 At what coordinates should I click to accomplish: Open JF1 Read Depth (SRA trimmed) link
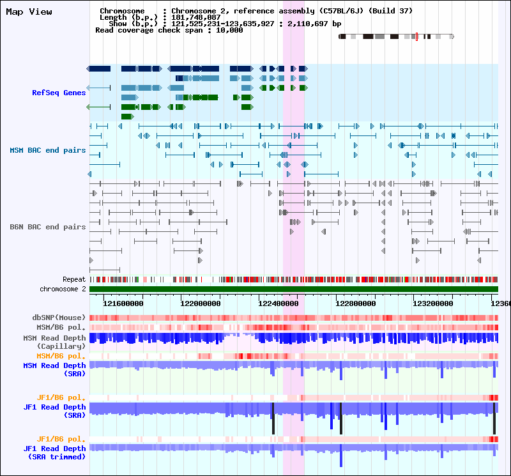pos(54,453)
